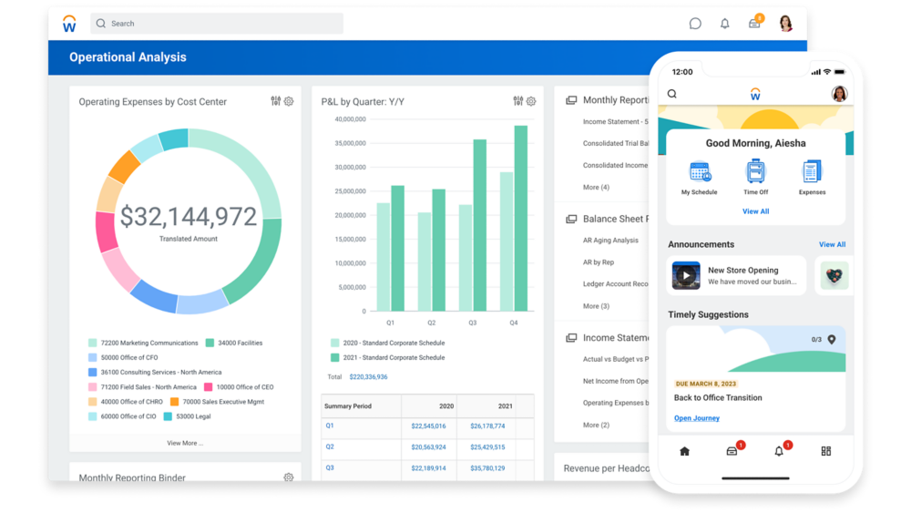The width and height of the screenshot is (911, 513).
Task: Click the Monthly Reporting section icon
Action: [x=571, y=100]
